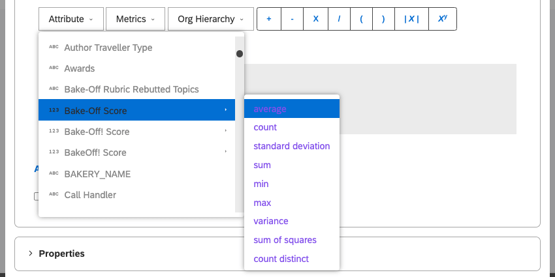Insert the multiply X operator

tap(315, 19)
